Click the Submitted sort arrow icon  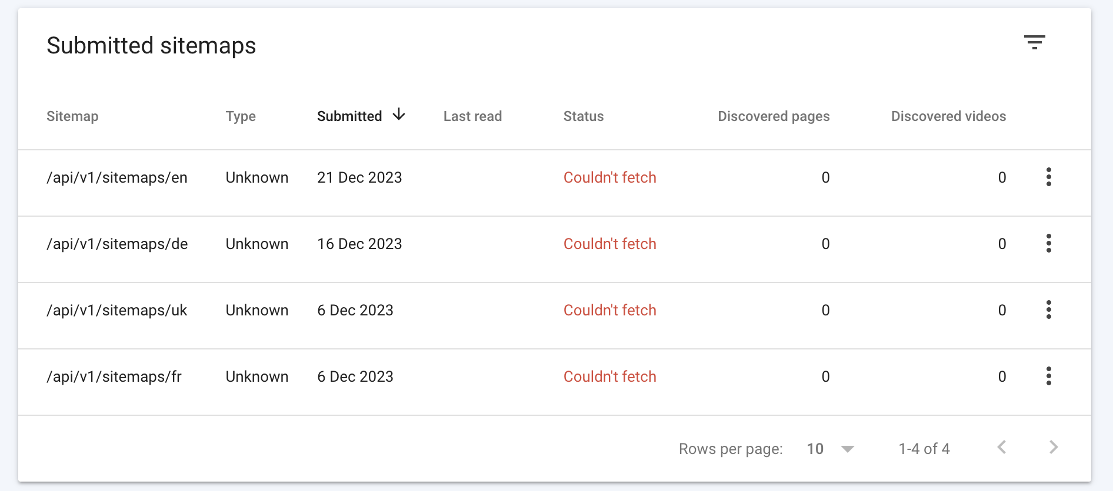tap(399, 115)
